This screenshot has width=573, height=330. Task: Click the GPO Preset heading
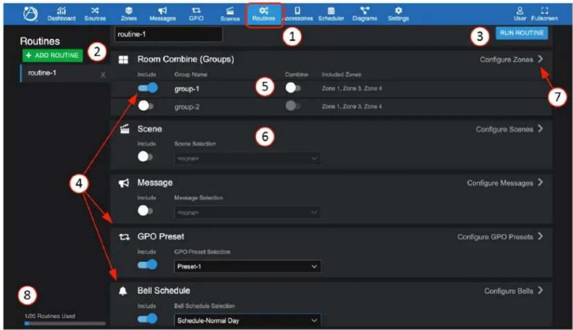click(x=161, y=236)
